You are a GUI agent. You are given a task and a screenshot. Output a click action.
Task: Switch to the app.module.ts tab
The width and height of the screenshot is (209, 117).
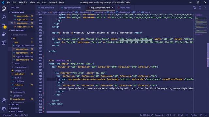point(47,8)
